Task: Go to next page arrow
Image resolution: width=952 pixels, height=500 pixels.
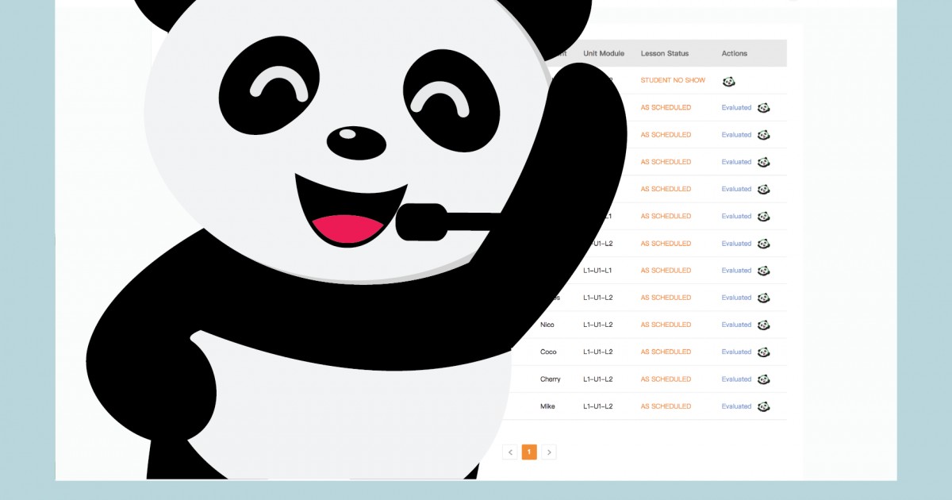Action: [549, 452]
